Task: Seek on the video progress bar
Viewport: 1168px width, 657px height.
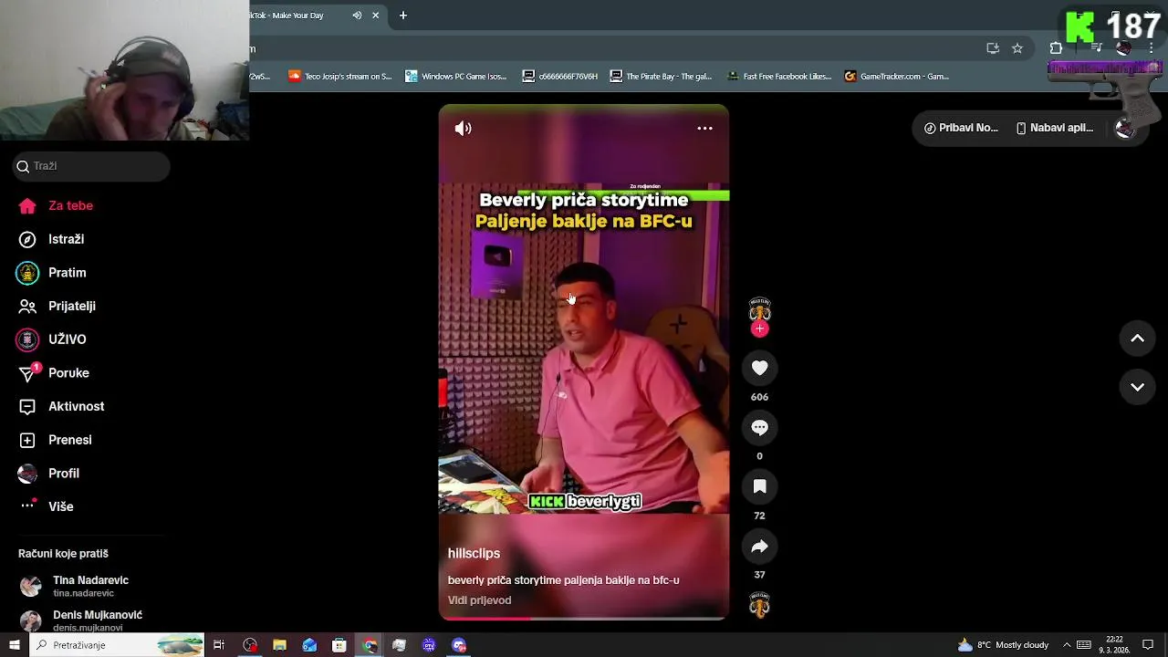Action: coord(584,618)
